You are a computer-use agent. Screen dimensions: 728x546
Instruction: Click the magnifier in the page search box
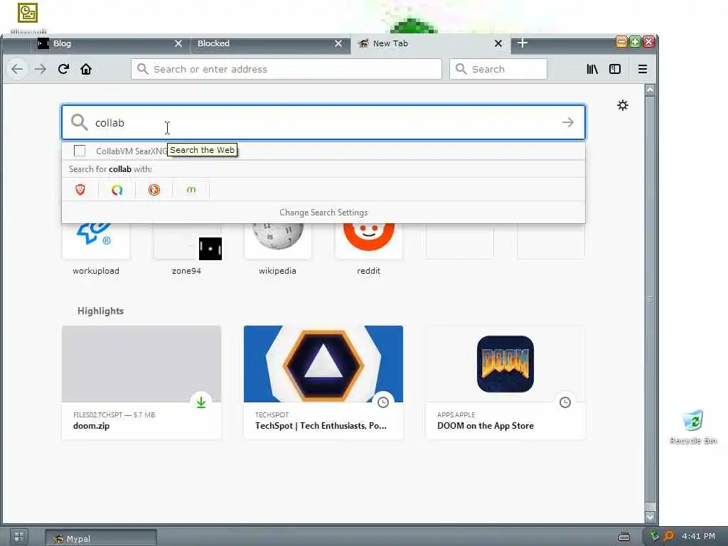tap(80, 122)
